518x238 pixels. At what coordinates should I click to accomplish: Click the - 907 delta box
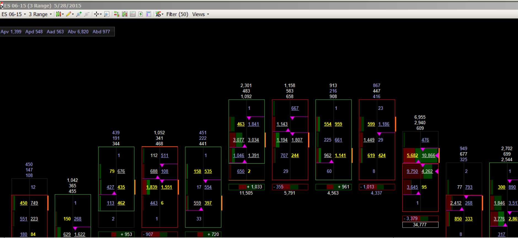pyautogui.click(x=160, y=234)
